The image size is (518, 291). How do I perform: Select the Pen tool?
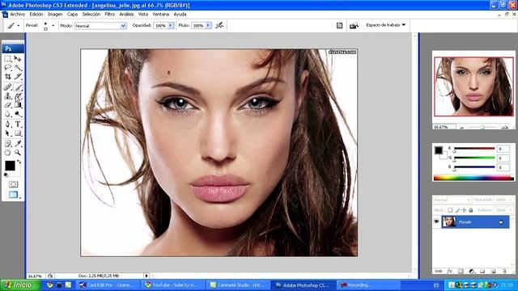click(7, 124)
